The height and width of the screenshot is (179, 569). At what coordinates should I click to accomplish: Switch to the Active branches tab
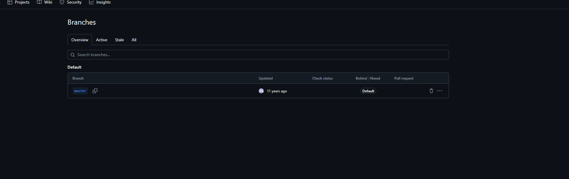coord(101,40)
